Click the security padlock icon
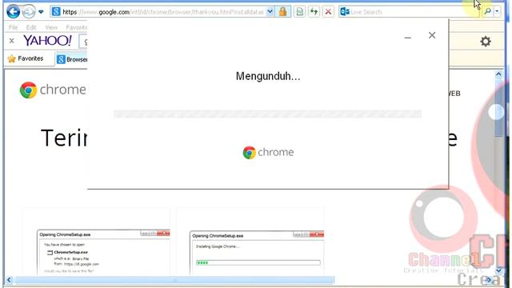Screen dimensions: 512x288 282,12
